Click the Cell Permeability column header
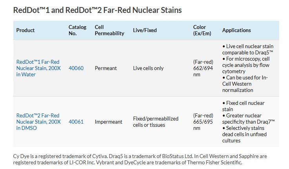The image size is (289, 169). click(109, 30)
